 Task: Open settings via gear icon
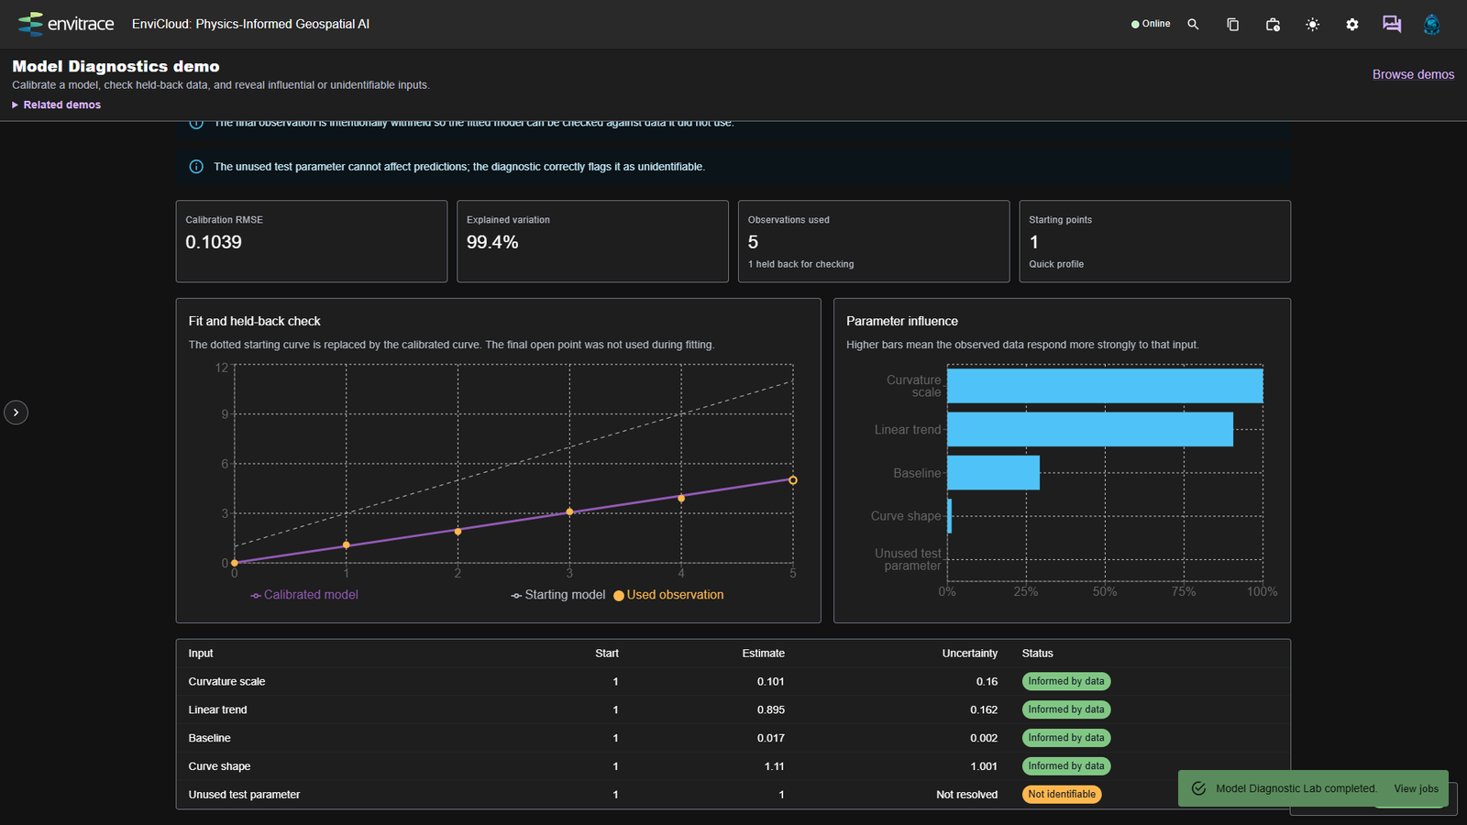pyautogui.click(x=1352, y=25)
